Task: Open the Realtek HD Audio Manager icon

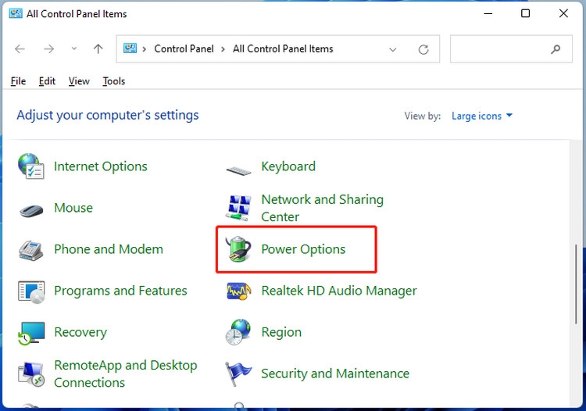Action: coord(238,291)
